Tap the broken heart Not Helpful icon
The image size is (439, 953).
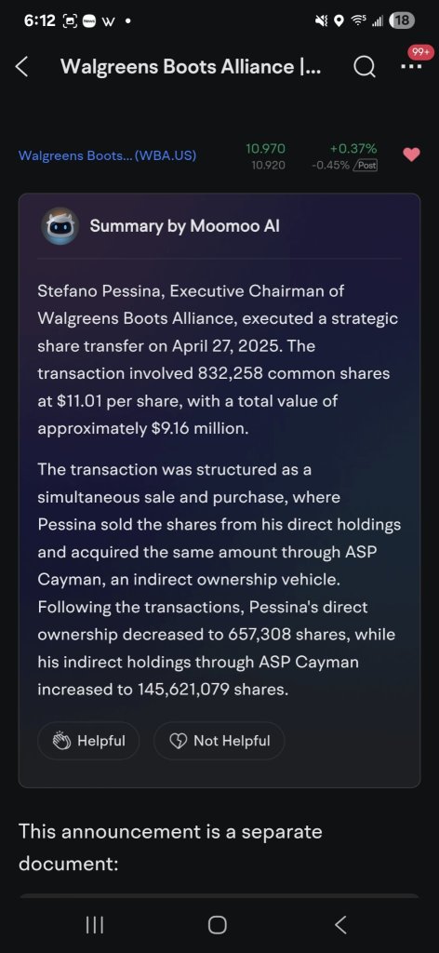178,742
